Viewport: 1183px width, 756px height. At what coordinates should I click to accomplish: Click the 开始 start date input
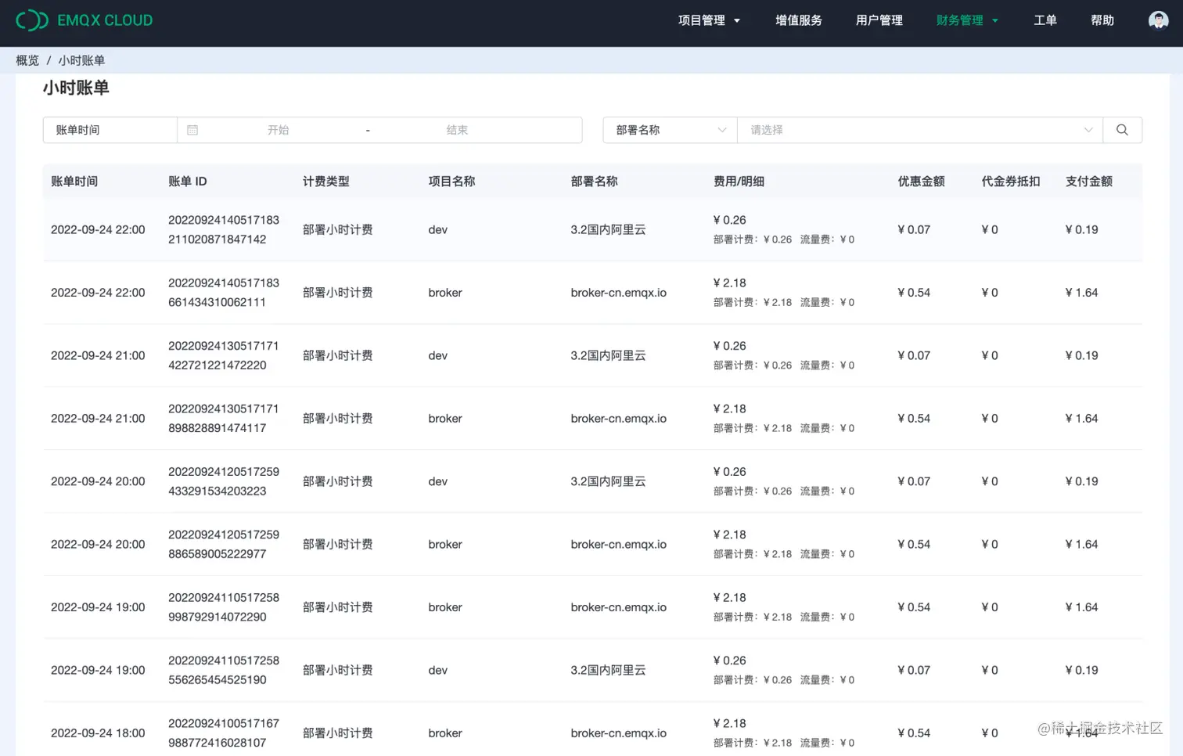pos(279,129)
